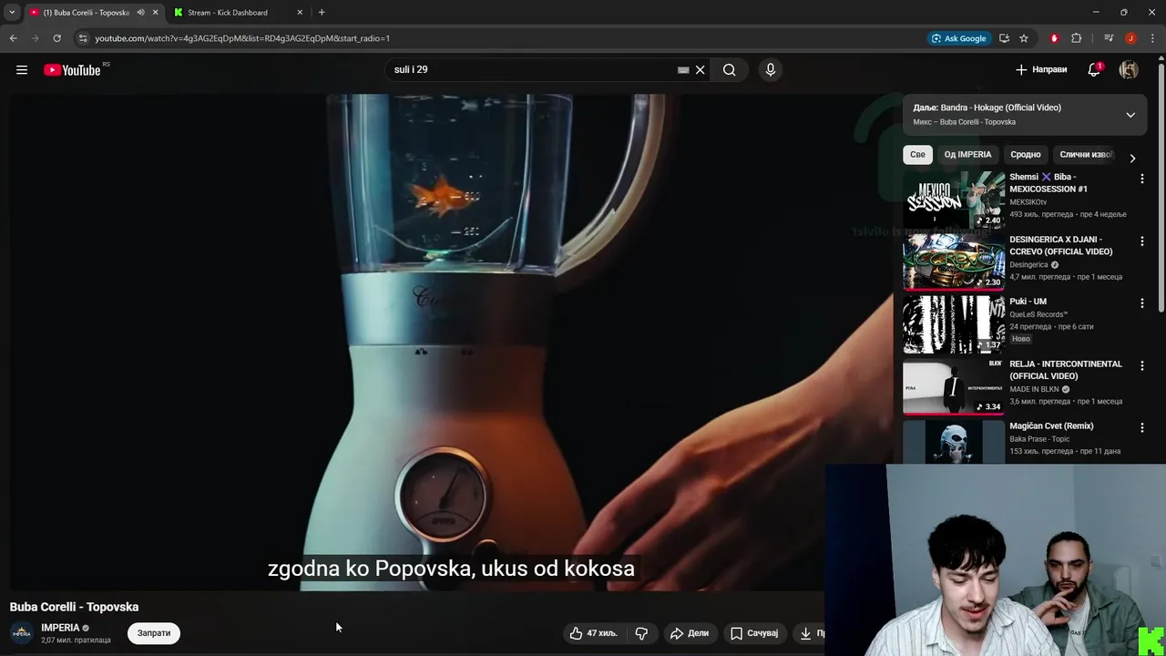Select the Сродно filter chip
1166x656 pixels.
pos(1025,155)
